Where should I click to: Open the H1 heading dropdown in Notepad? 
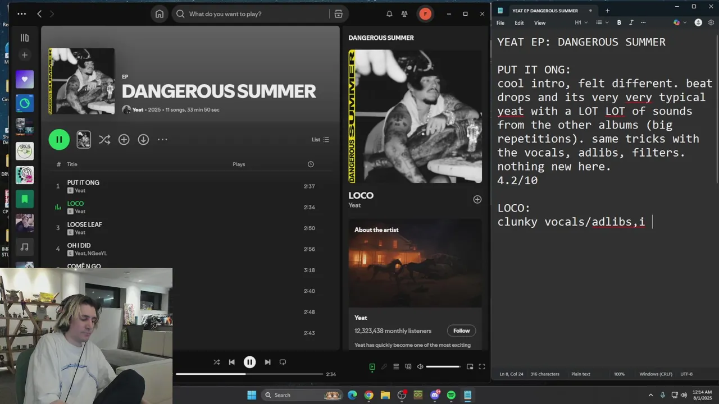(581, 23)
